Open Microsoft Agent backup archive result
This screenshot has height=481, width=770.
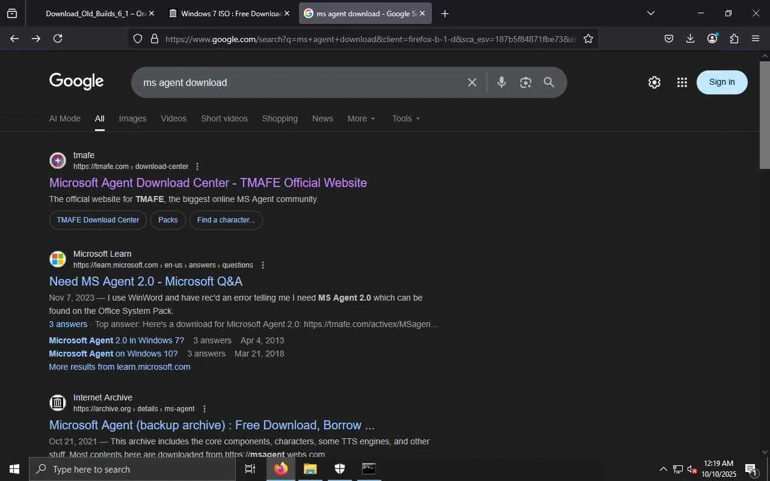(x=212, y=425)
